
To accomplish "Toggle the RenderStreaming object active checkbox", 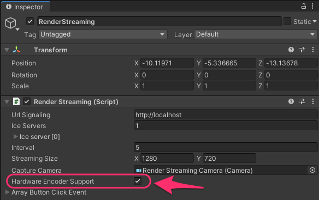I will click(30, 21).
